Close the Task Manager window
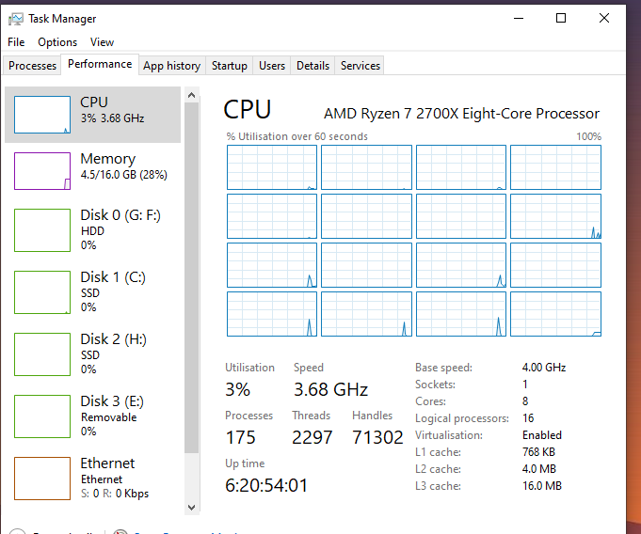Viewport: 641px width, 534px height. (603, 19)
